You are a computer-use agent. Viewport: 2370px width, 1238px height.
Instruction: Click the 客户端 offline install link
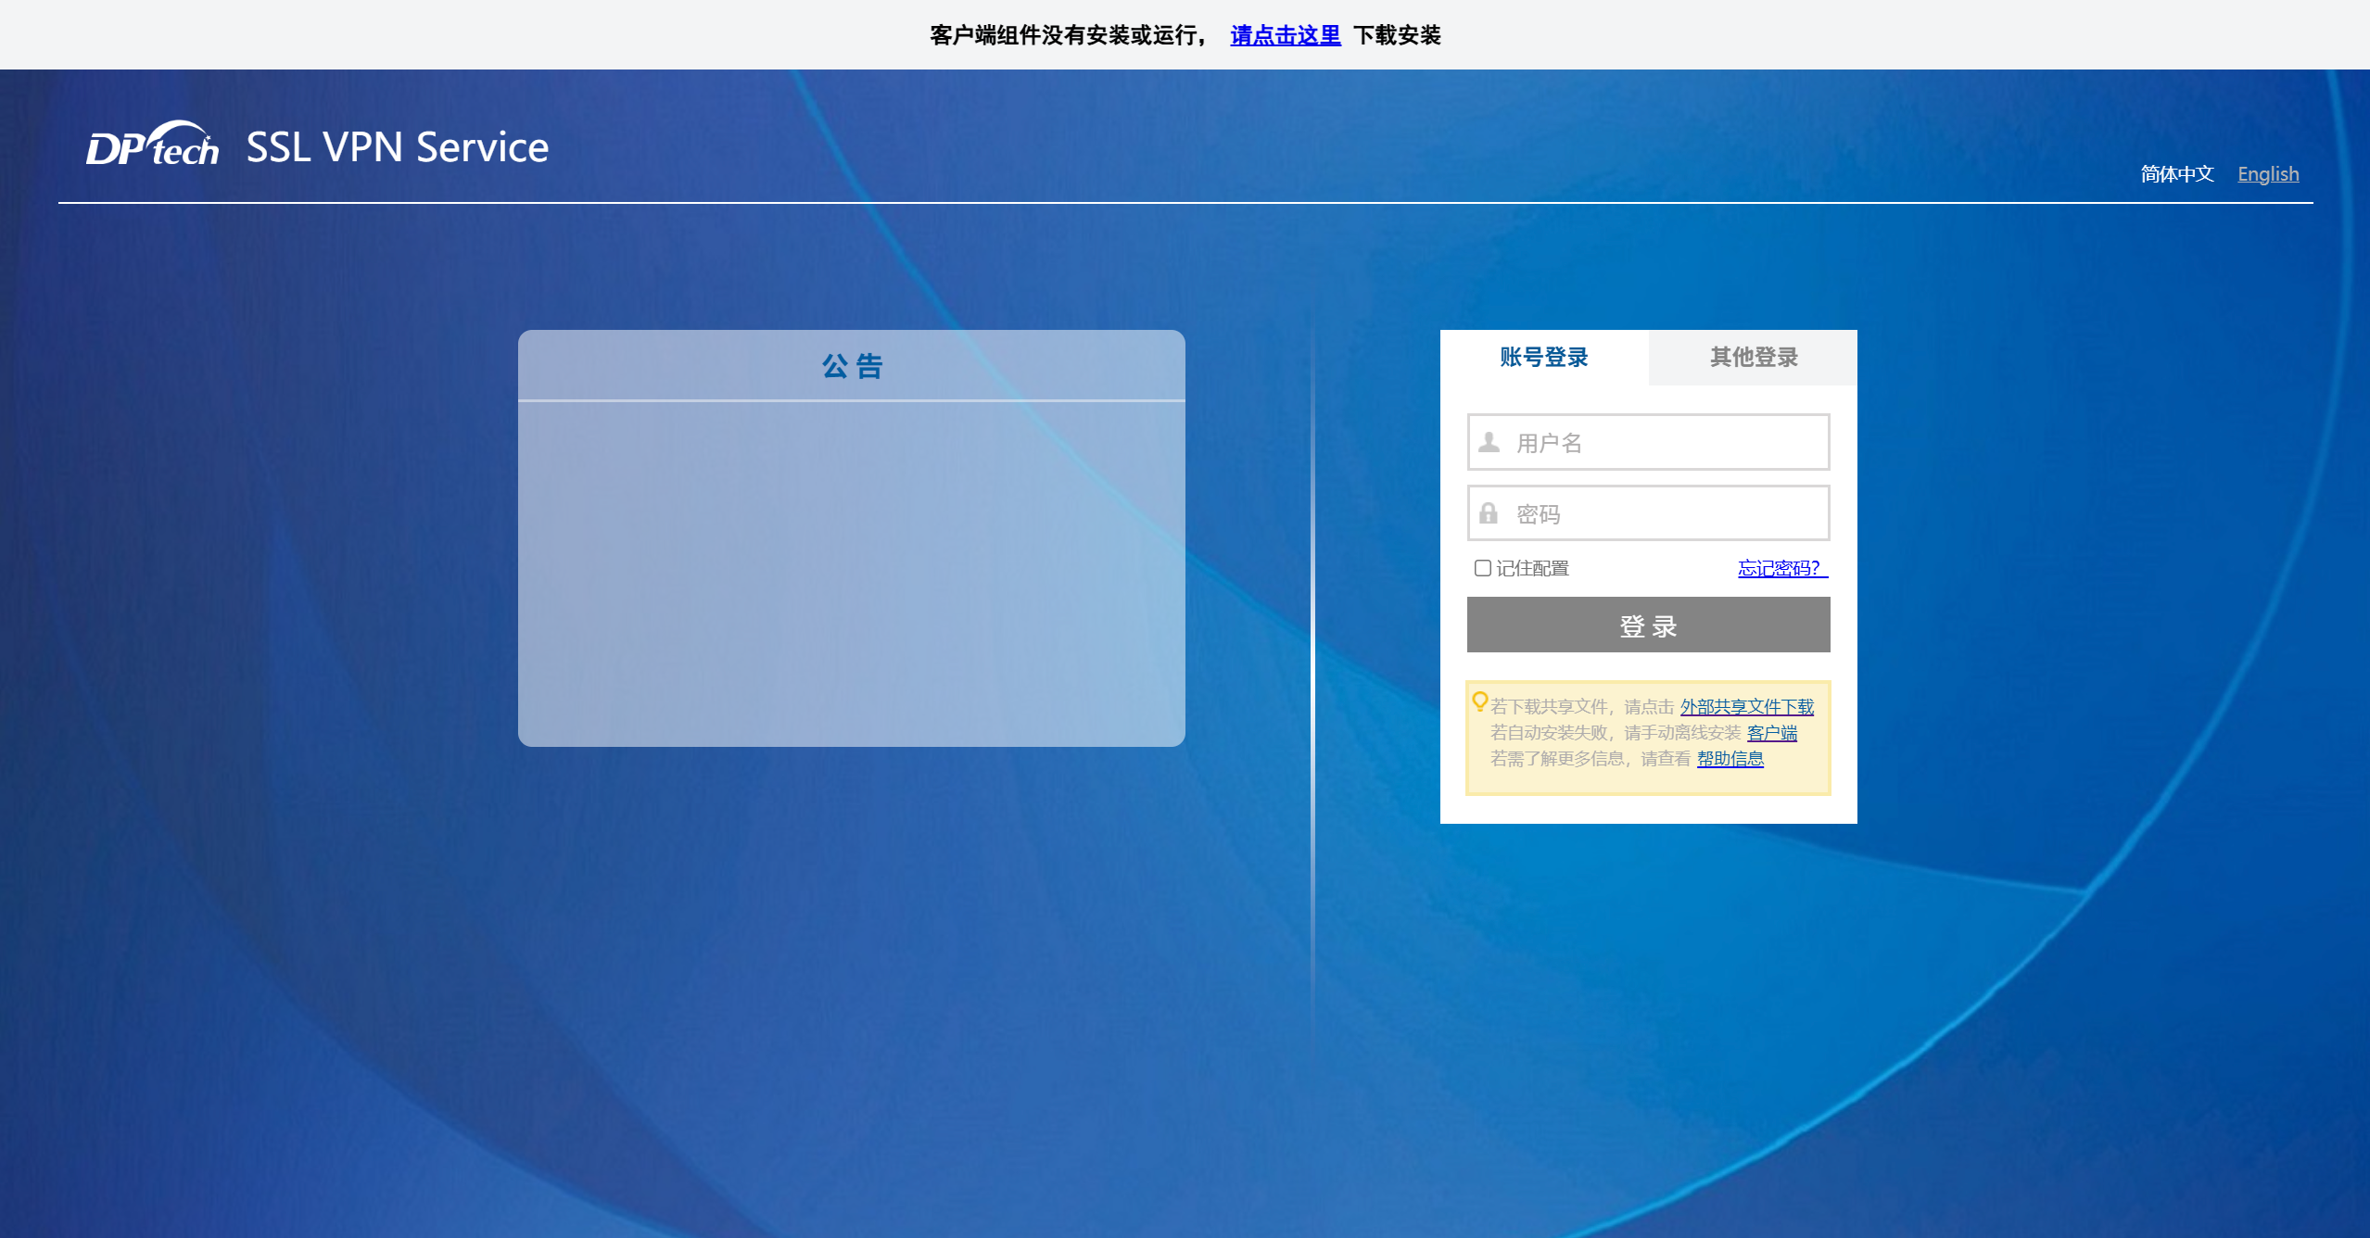(x=1771, y=733)
